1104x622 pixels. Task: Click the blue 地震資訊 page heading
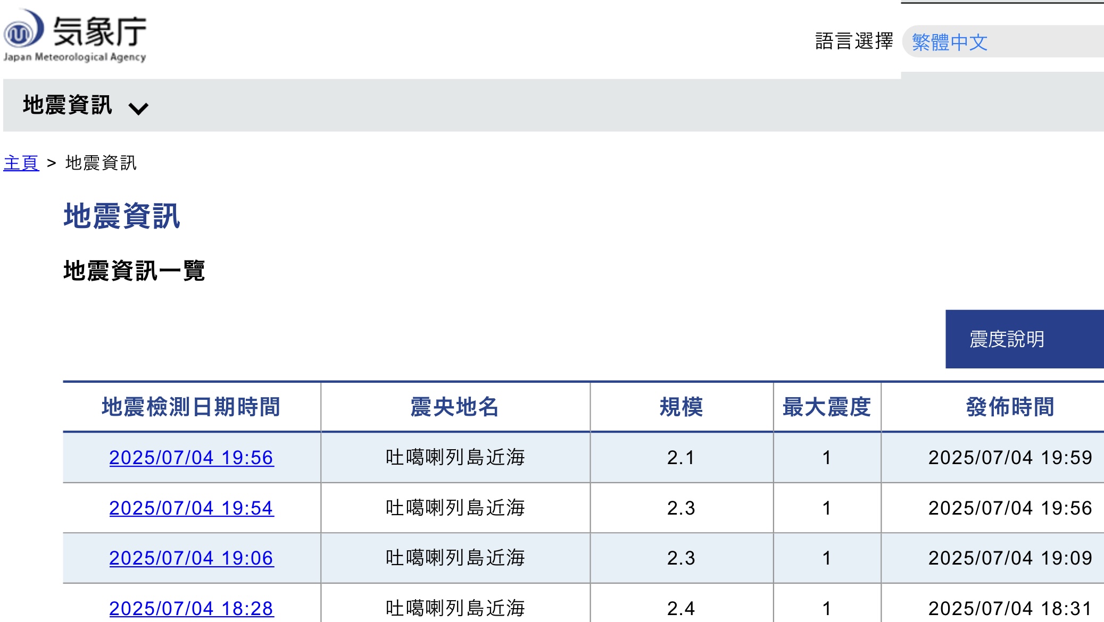coord(122,216)
